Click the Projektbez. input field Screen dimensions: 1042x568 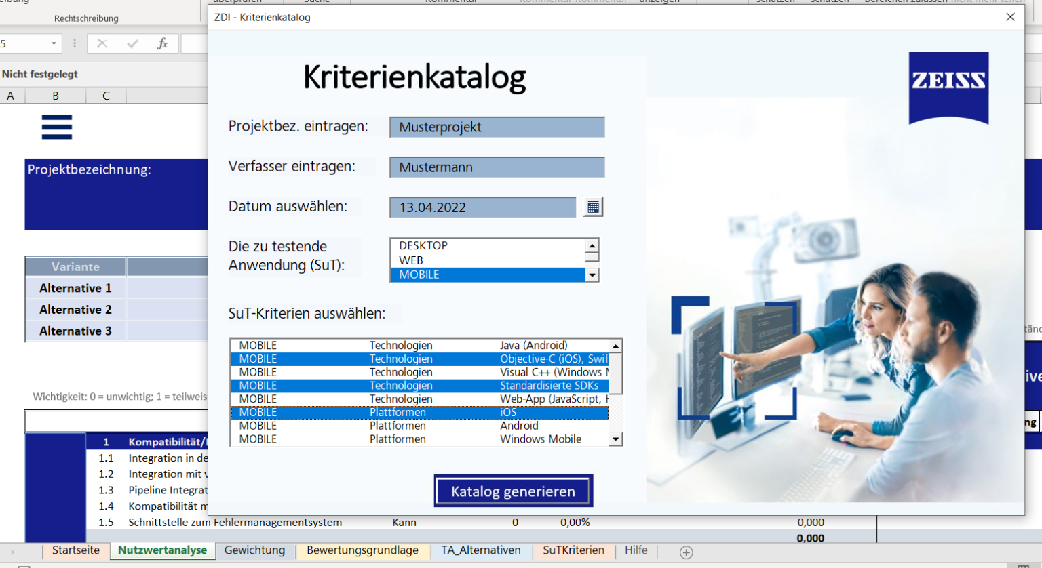click(497, 127)
